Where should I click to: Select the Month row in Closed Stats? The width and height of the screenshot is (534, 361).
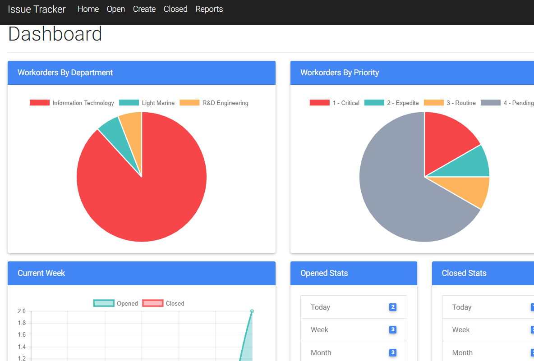tap(488, 351)
